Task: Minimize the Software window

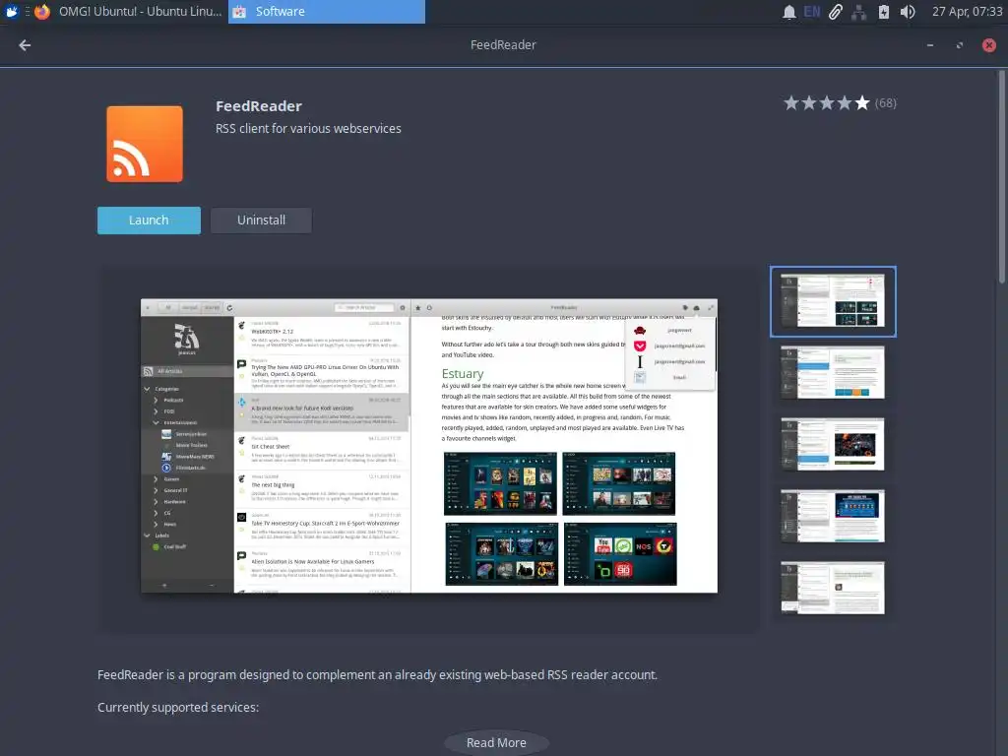Action: coord(930,45)
